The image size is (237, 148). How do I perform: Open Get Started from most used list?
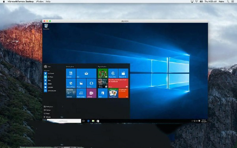tap(49, 73)
